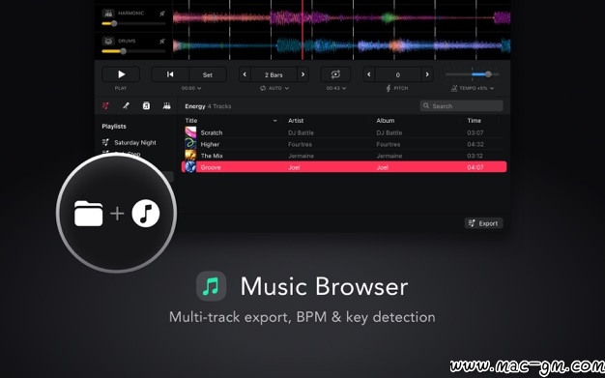Image resolution: width=605 pixels, height=378 pixels.
Task: Toggle Title column sort chevron
Action: tap(275, 121)
